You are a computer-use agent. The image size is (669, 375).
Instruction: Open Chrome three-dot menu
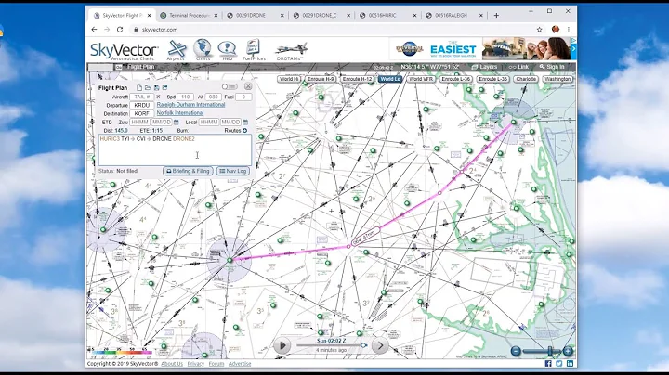(x=569, y=30)
